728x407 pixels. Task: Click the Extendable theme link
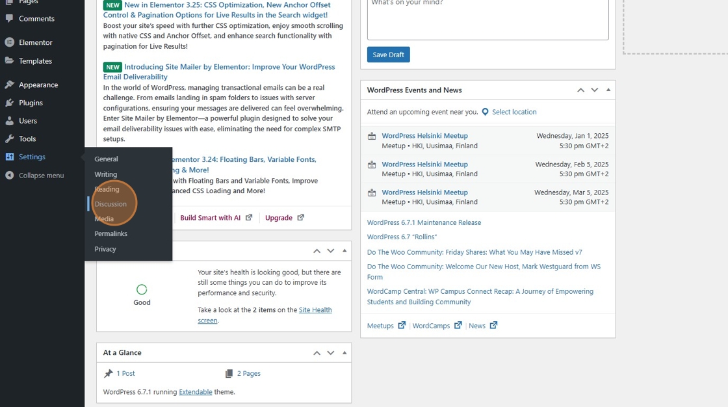point(196,391)
